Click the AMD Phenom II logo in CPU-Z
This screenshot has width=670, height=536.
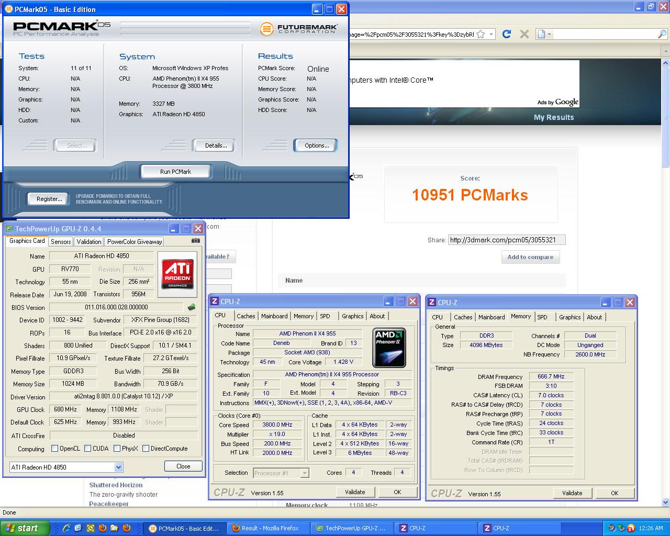(389, 348)
